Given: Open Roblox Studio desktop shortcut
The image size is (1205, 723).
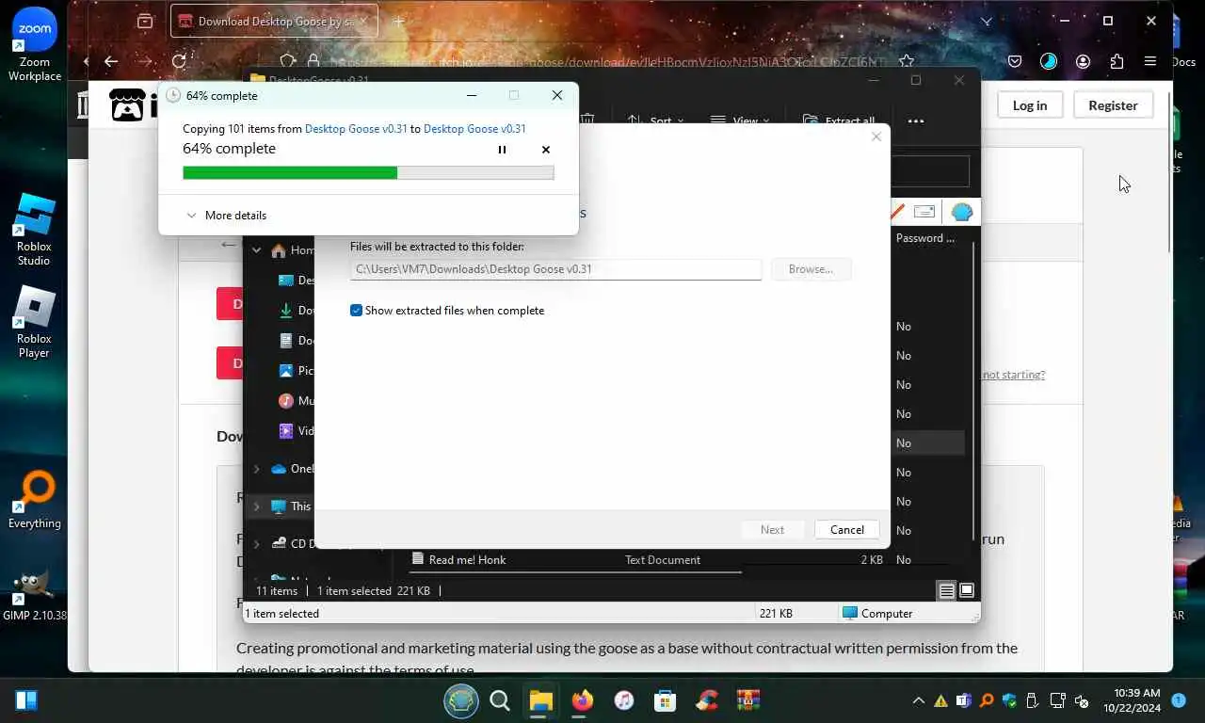Looking at the screenshot, I should [x=35, y=229].
